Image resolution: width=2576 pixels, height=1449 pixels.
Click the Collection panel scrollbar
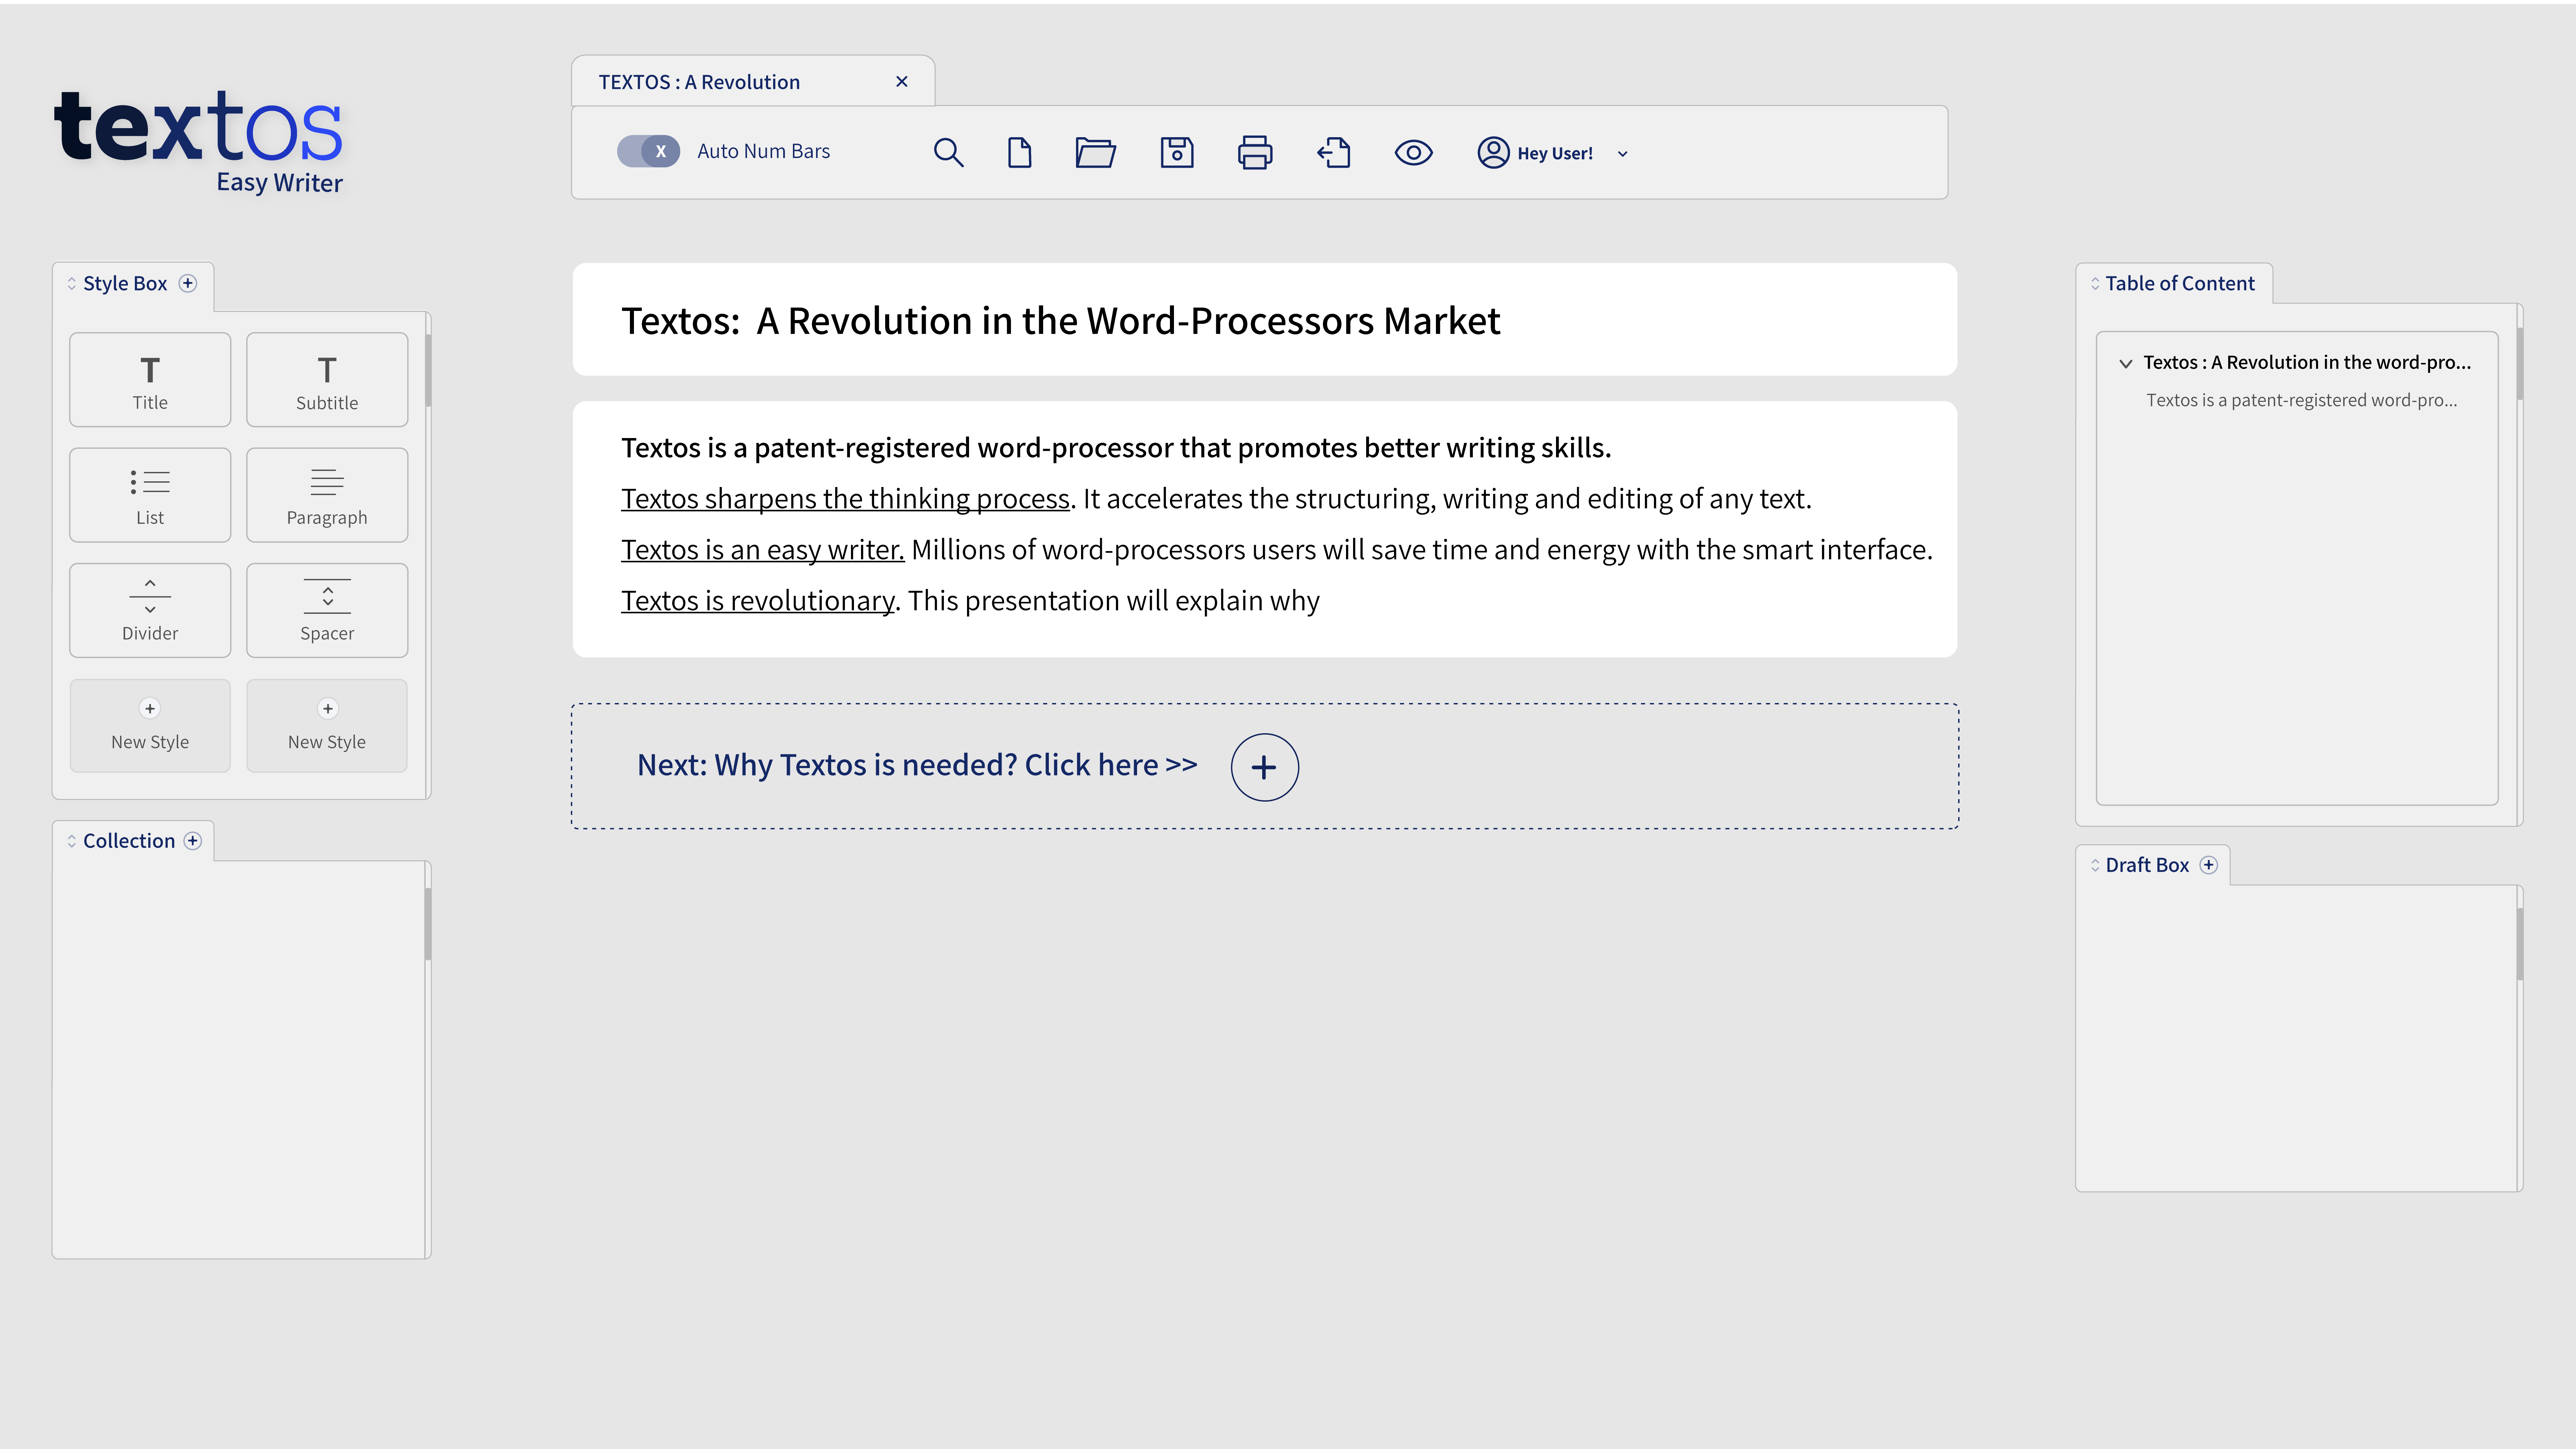(428, 924)
